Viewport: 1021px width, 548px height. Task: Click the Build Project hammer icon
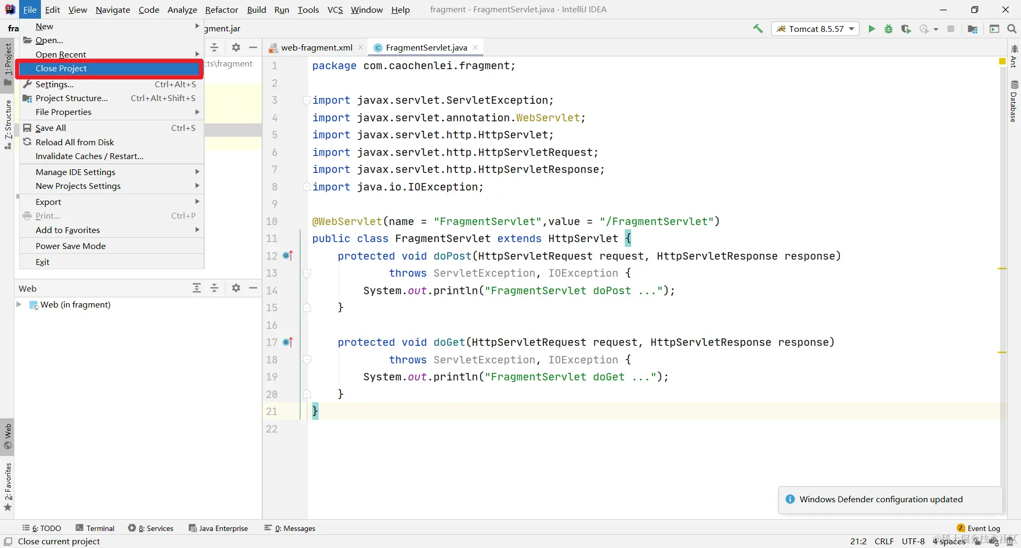point(758,29)
